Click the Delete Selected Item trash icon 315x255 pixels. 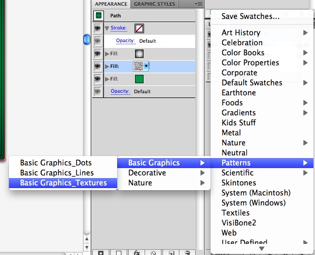pyautogui.click(x=187, y=253)
